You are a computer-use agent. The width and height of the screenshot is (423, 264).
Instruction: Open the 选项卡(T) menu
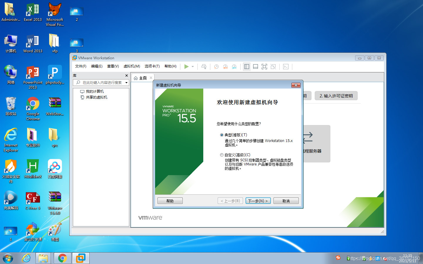(x=152, y=66)
